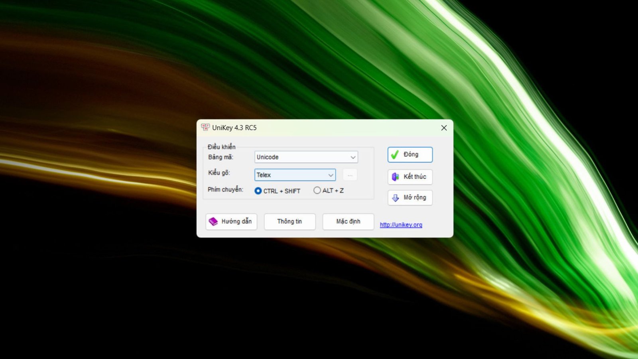Viewport: 638px width, 359px height.
Task: Choose ALT + Z as the switch key
Action: (317, 191)
